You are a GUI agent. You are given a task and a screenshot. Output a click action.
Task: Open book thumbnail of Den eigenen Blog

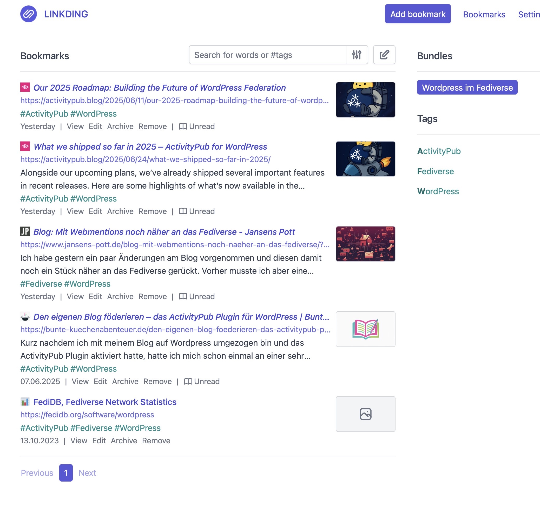[365, 329]
